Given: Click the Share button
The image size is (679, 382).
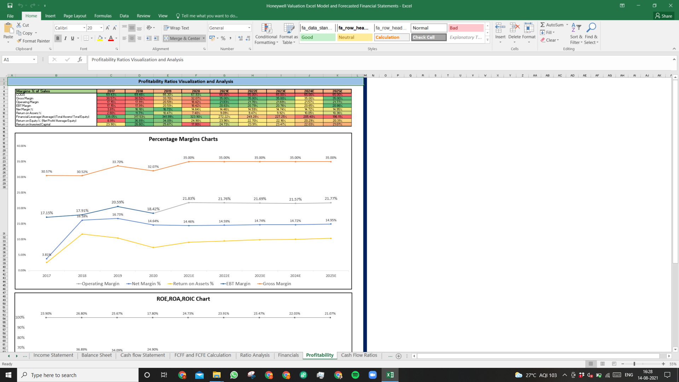Looking at the screenshot, I should [664, 16].
